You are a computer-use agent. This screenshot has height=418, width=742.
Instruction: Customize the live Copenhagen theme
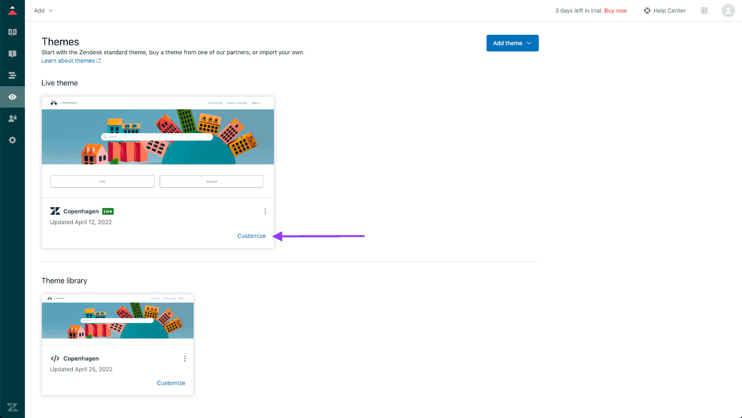251,236
